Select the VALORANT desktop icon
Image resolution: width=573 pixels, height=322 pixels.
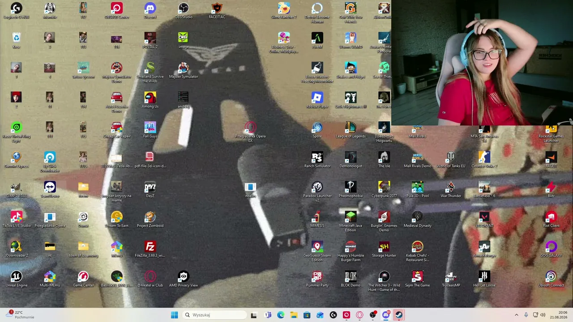pyautogui.click(x=484, y=220)
